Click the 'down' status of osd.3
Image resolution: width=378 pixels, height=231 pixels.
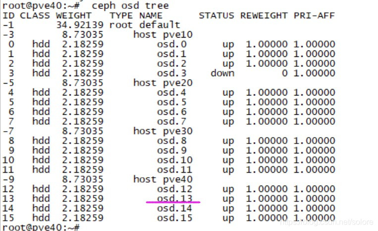tap(222, 73)
